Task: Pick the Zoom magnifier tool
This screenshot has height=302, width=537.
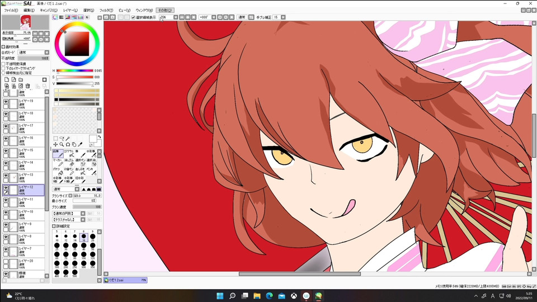Action: click(62, 144)
